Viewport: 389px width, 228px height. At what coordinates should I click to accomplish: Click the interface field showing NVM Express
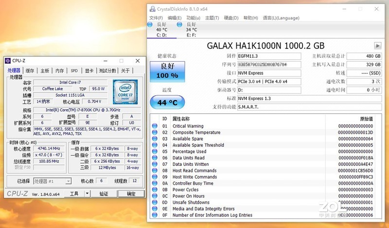click(x=269, y=73)
